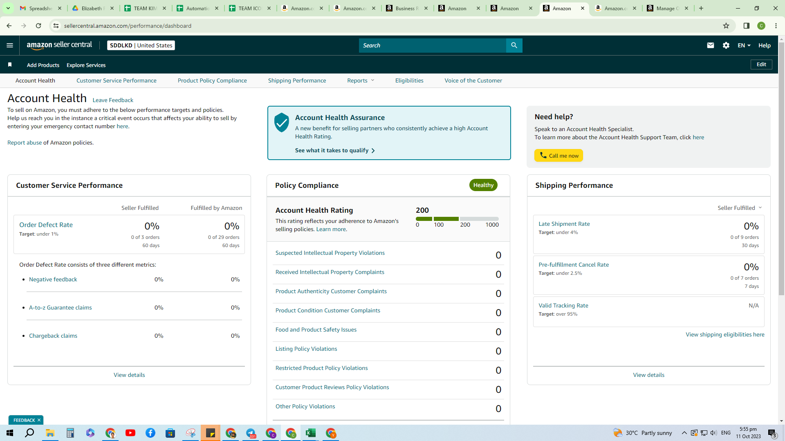This screenshot has height=441, width=785.
Task: Close the FEEDBACK tab with the X
Action: click(39, 420)
